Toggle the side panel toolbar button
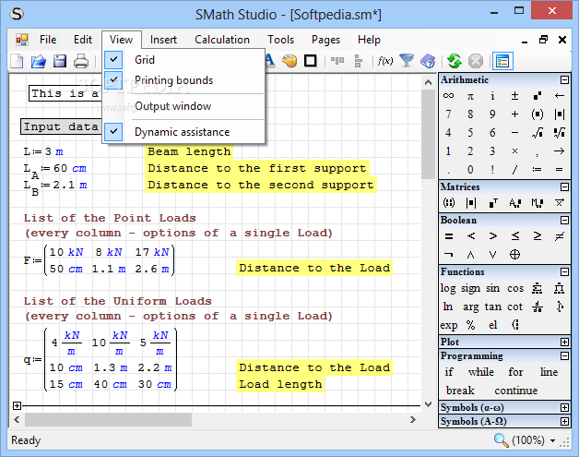The width and height of the screenshot is (579, 457). tap(502, 61)
